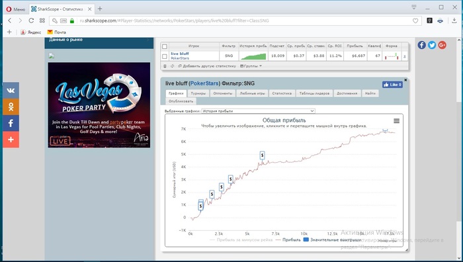This screenshot has height=262, width=463.
Task: Go back with browser back arrow
Action: point(10,21)
